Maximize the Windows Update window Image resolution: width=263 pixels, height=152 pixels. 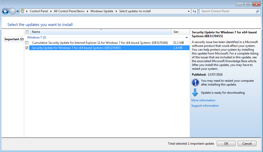(x=248, y=4)
